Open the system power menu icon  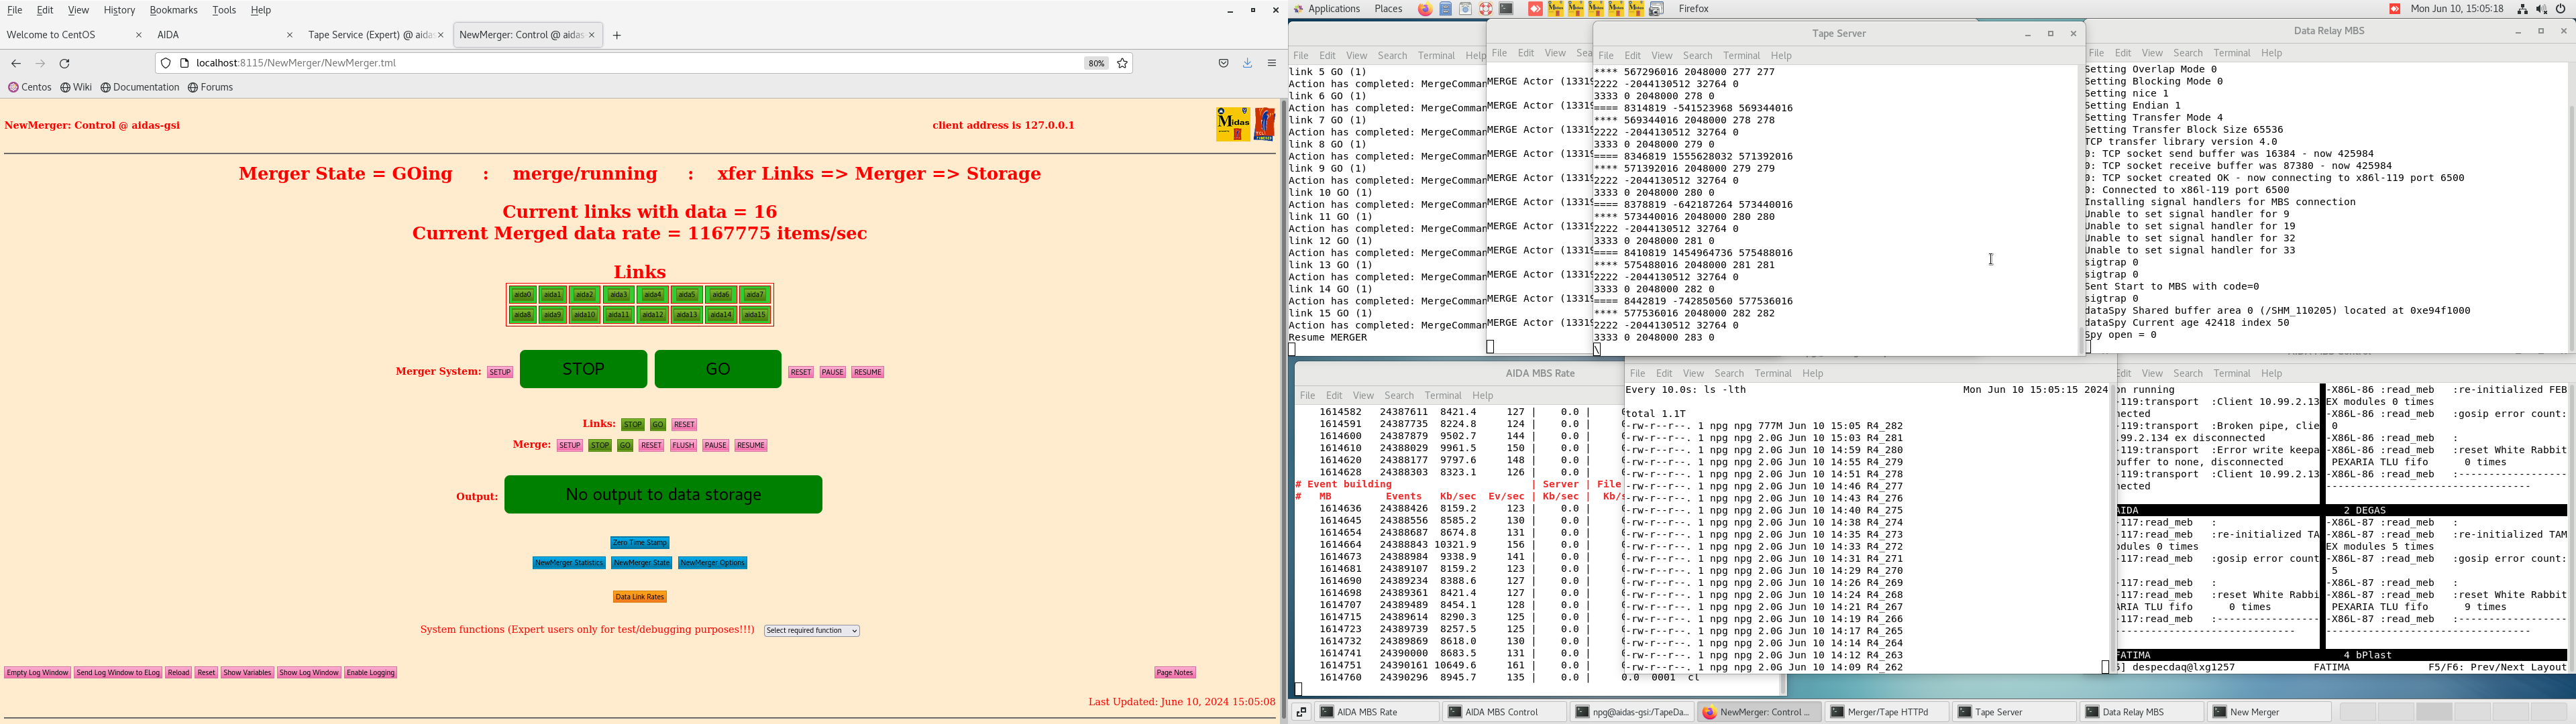[x=2561, y=9]
